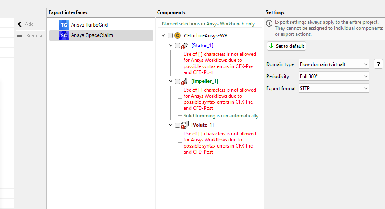Viewport: 385px width, 209px height.
Task: Click the Volute_1 component icon
Action: [185, 125]
